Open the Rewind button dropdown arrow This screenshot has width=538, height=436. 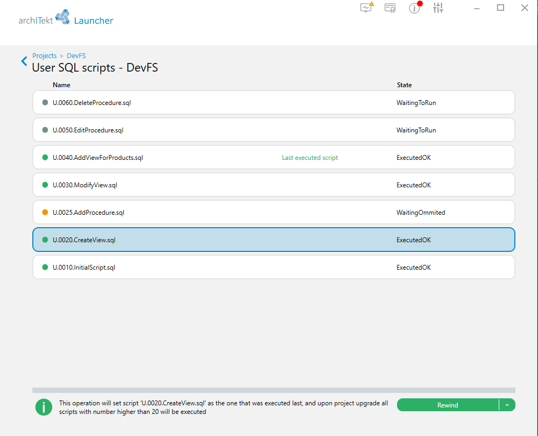coord(507,405)
